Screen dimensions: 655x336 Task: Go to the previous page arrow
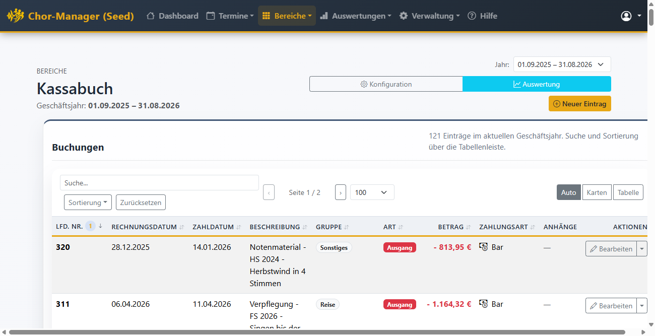269,192
